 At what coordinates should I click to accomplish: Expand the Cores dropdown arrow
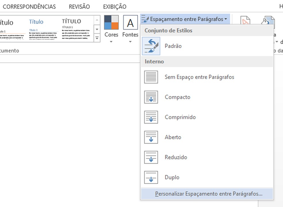coord(111,42)
